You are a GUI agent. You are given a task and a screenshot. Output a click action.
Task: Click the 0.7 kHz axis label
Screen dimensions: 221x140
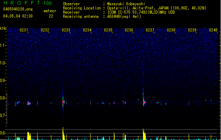3,115
